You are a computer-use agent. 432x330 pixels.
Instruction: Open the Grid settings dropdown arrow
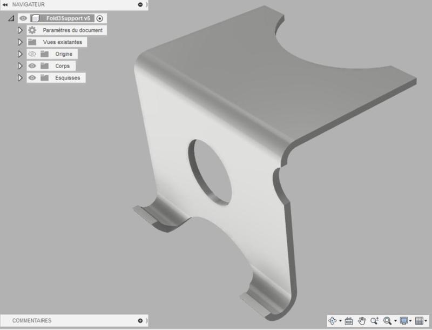426,321
